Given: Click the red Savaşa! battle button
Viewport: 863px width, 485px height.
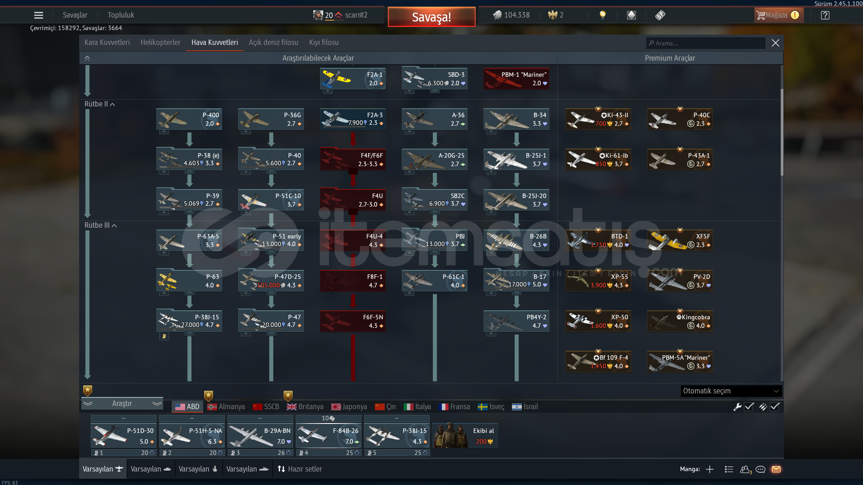Looking at the screenshot, I should pos(431,17).
